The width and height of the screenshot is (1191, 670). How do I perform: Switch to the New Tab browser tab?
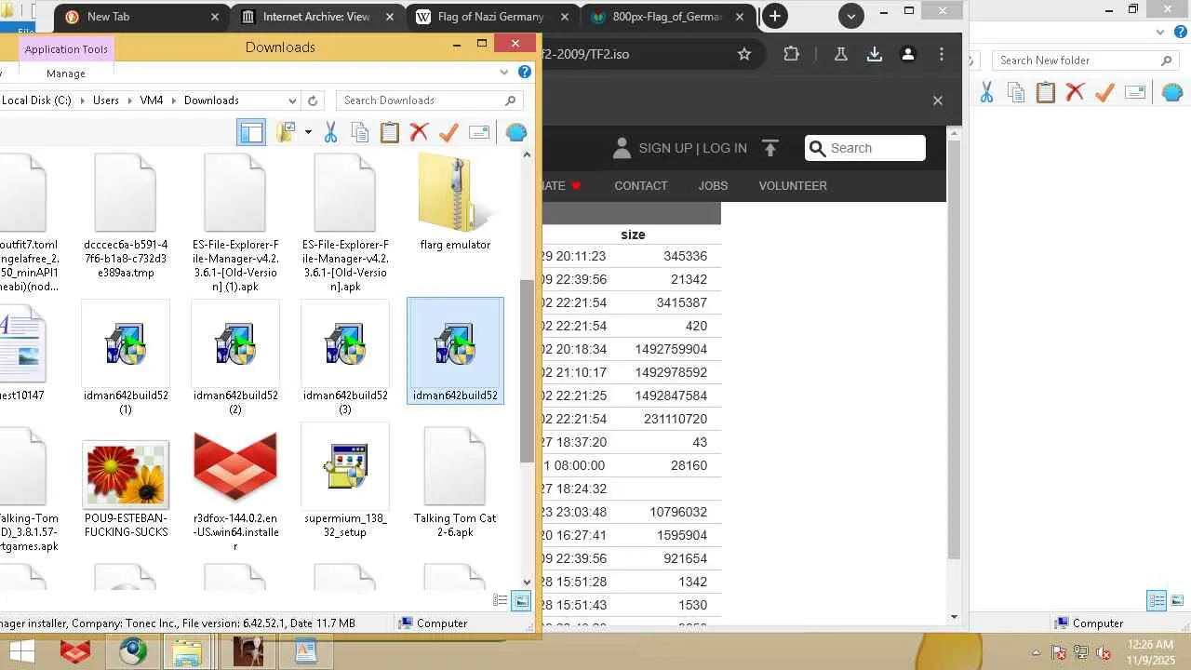pyautogui.click(x=141, y=17)
